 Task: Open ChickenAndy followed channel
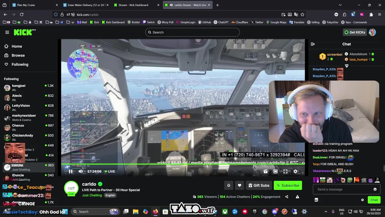[x=29, y=137]
